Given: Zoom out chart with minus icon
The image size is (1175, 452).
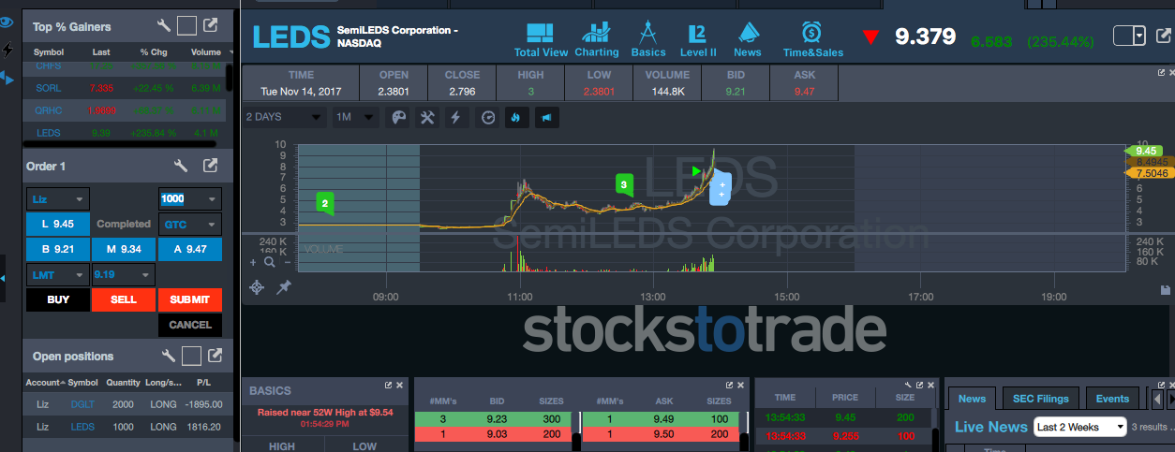Looking at the screenshot, I should click(x=287, y=262).
